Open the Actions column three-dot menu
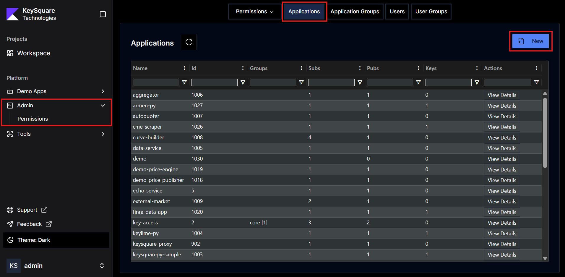 click(x=536, y=68)
